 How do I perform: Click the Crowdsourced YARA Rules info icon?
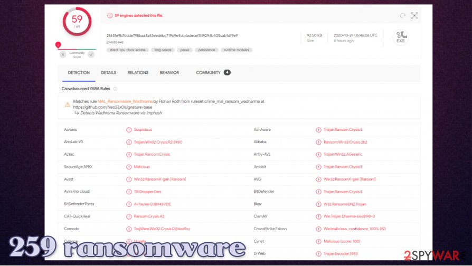click(x=115, y=89)
